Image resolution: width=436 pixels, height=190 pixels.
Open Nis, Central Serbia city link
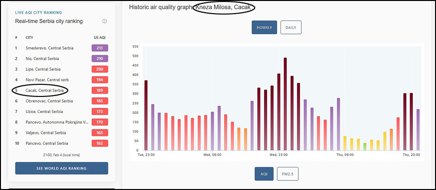[x=42, y=59]
